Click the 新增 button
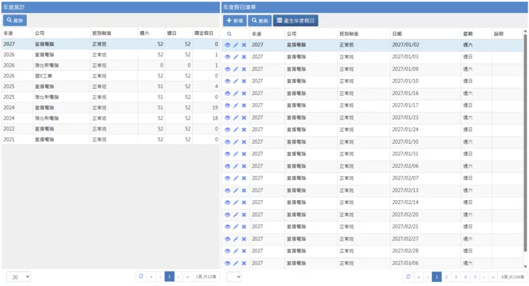The image size is (529, 286). click(234, 21)
